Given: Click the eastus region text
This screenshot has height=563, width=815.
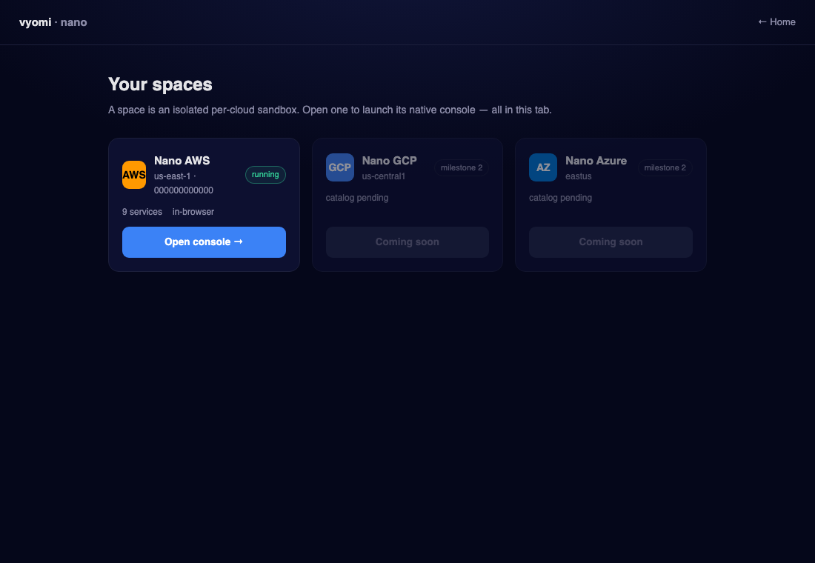Looking at the screenshot, I should [579, 176].
